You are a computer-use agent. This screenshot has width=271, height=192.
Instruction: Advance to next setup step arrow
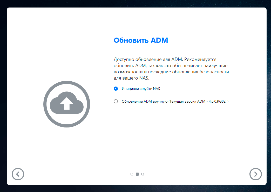point(256,174)
